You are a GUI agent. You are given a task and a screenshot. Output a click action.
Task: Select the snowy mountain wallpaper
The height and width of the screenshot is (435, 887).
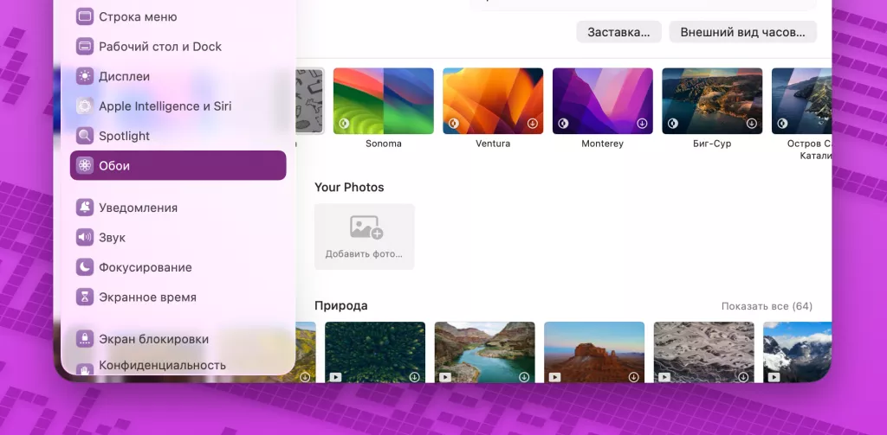click(x=797, y=352)
